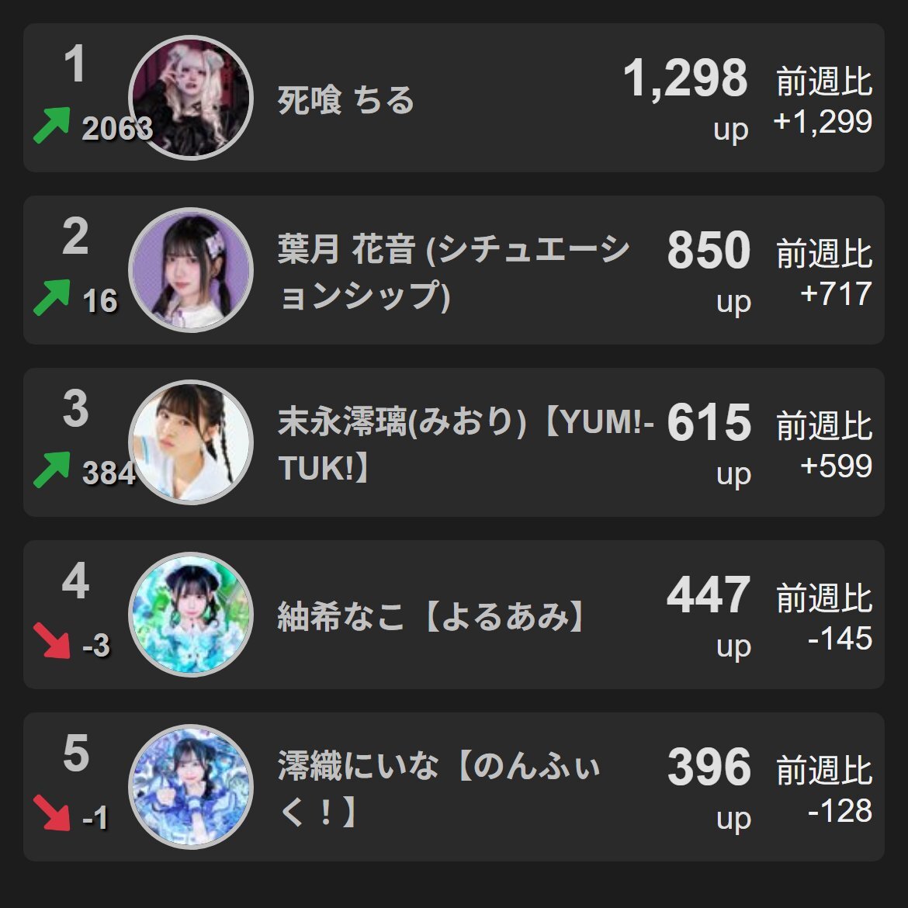
Task: Open 葉月 花音 profile avatar
Action: (190, 270)
